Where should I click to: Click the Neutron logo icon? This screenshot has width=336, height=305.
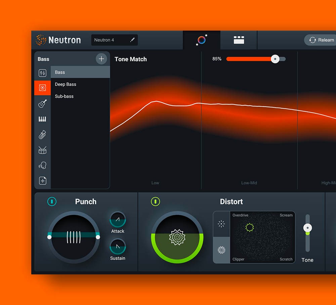click(x=41, y=40)
